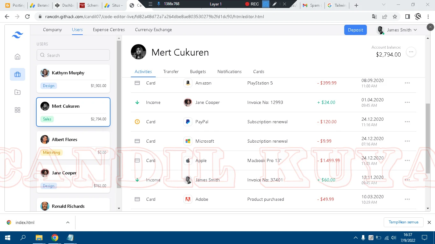Click the income arrow in Jane Cooper row
This screenshot has height=244, width=435.
click(x=137, y=102)
